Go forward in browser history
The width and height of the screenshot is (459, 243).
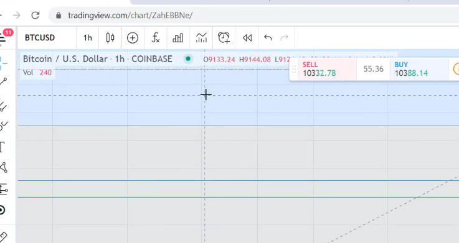point(17,15)
